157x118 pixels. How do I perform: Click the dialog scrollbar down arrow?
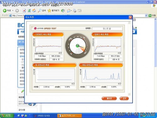[x=129, y=94]
